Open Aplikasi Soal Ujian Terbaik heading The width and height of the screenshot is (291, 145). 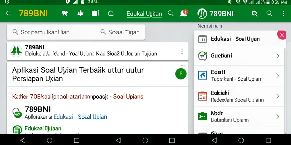tap(78, 74)
